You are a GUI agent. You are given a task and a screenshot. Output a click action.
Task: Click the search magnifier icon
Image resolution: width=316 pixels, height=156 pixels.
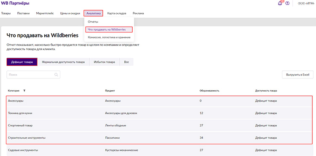click(56, 75)
